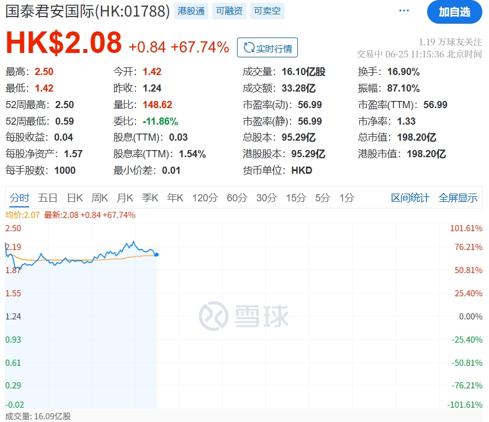Image resolution: width=489 pixels, height=422 pixels.
Task: Click the 可融资 tag
Action: click(x=229, y=11)
